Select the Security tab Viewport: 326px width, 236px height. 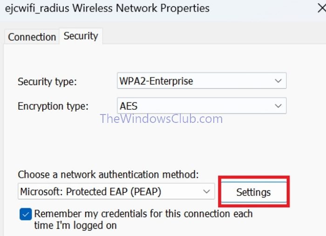81,36
